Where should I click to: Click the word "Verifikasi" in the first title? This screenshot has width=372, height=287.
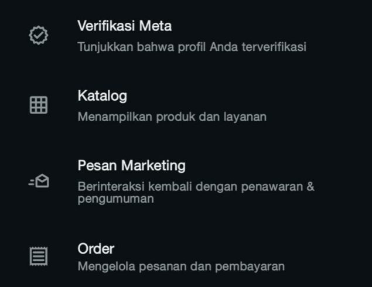[x=103, y=26]
